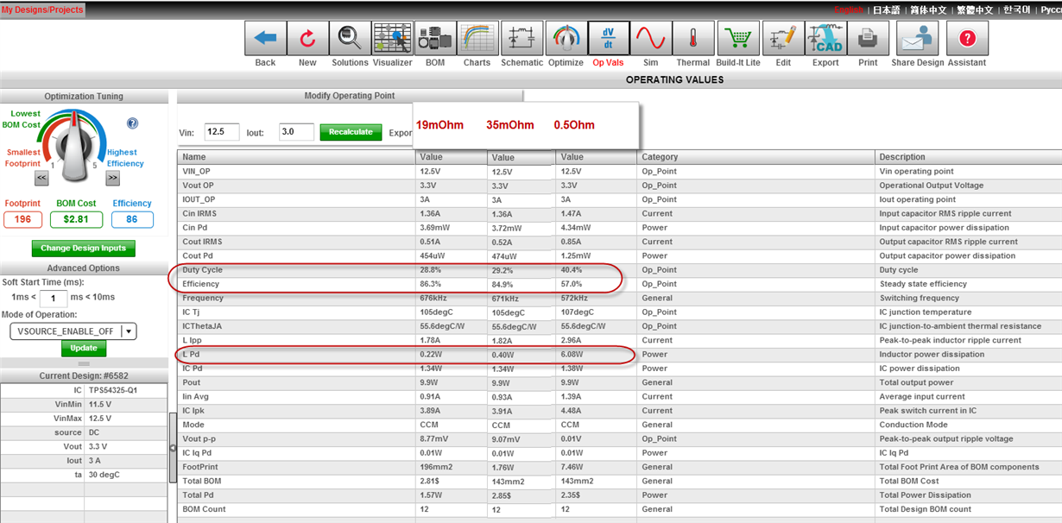Screen dimensions: 1062x523
Task: Click the Vin input field
Action: click(x=222, y=132)
